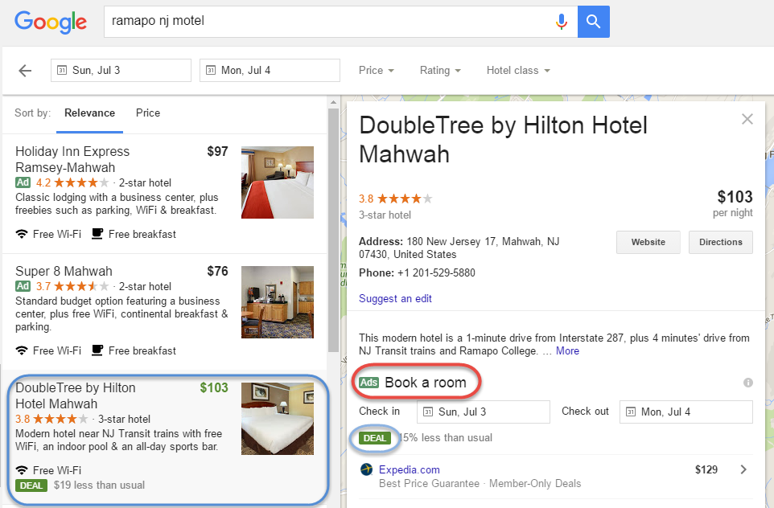Open Expedia booking chevron arrow
The width and height of the screenshot is (774, 508).
[743, 469]
